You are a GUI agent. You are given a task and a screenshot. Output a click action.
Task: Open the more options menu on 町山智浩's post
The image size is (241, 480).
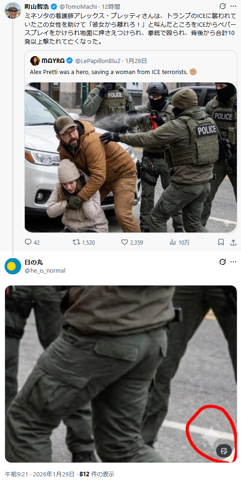coord(233,6)
